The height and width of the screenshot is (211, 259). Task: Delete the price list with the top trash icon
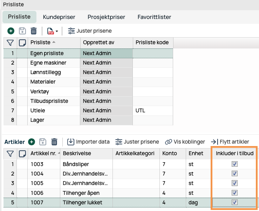click(34, 31)
